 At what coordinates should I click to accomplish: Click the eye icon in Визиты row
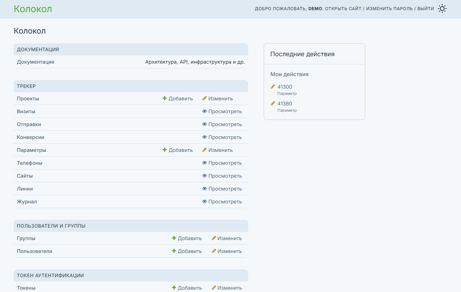[204, 111]
